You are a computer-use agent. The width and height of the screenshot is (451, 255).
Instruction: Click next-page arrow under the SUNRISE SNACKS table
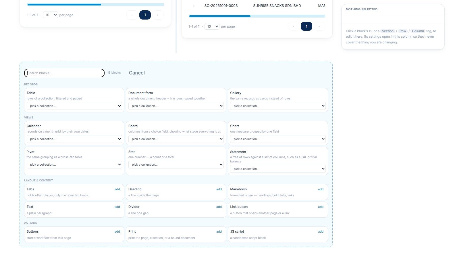pyautogui.click(x=319, y=26)
